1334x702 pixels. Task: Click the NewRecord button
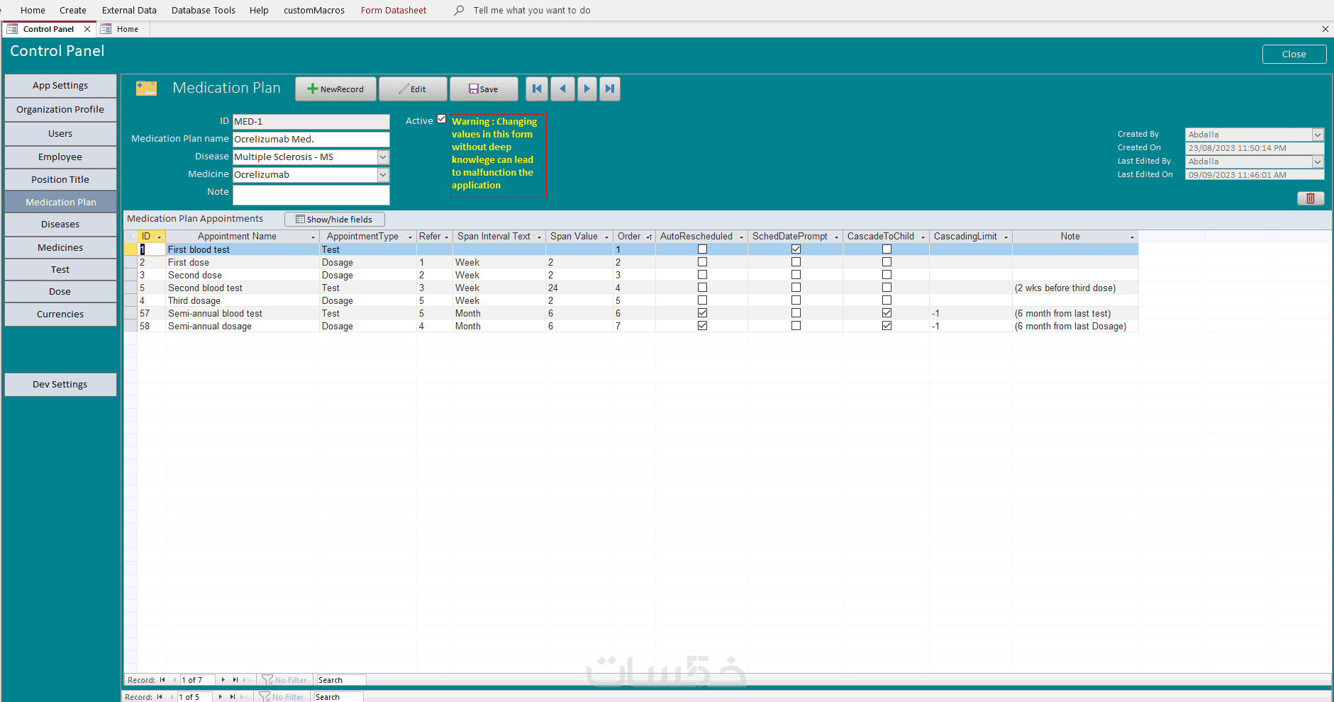(335, 89)
